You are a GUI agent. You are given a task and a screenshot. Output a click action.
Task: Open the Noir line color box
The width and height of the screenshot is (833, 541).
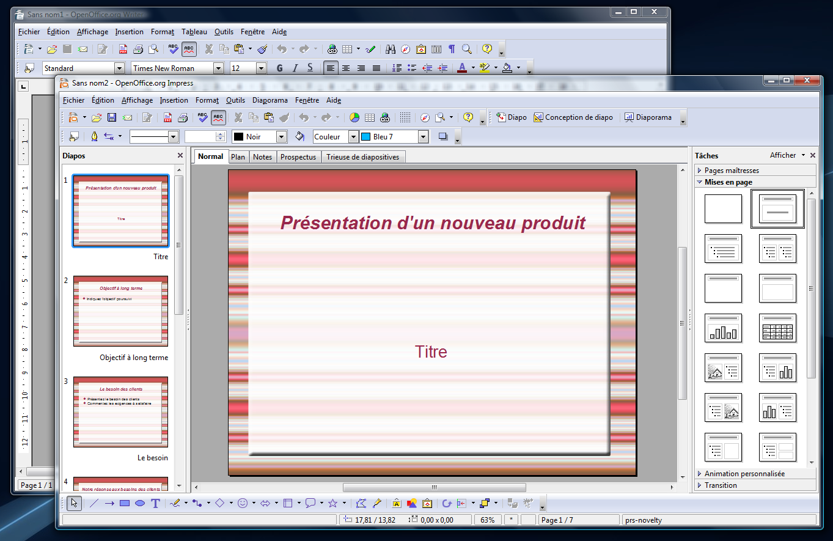[x=260, y=137]
